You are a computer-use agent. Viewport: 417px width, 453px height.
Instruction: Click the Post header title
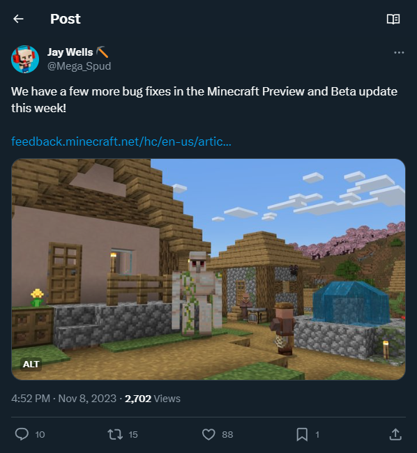pos(66,19)
